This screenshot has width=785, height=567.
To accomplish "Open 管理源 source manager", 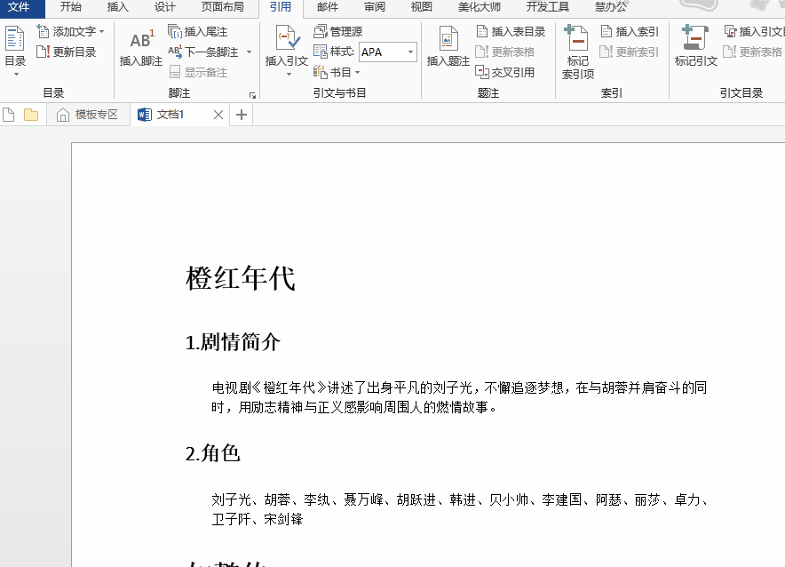I will pos(338,32).
